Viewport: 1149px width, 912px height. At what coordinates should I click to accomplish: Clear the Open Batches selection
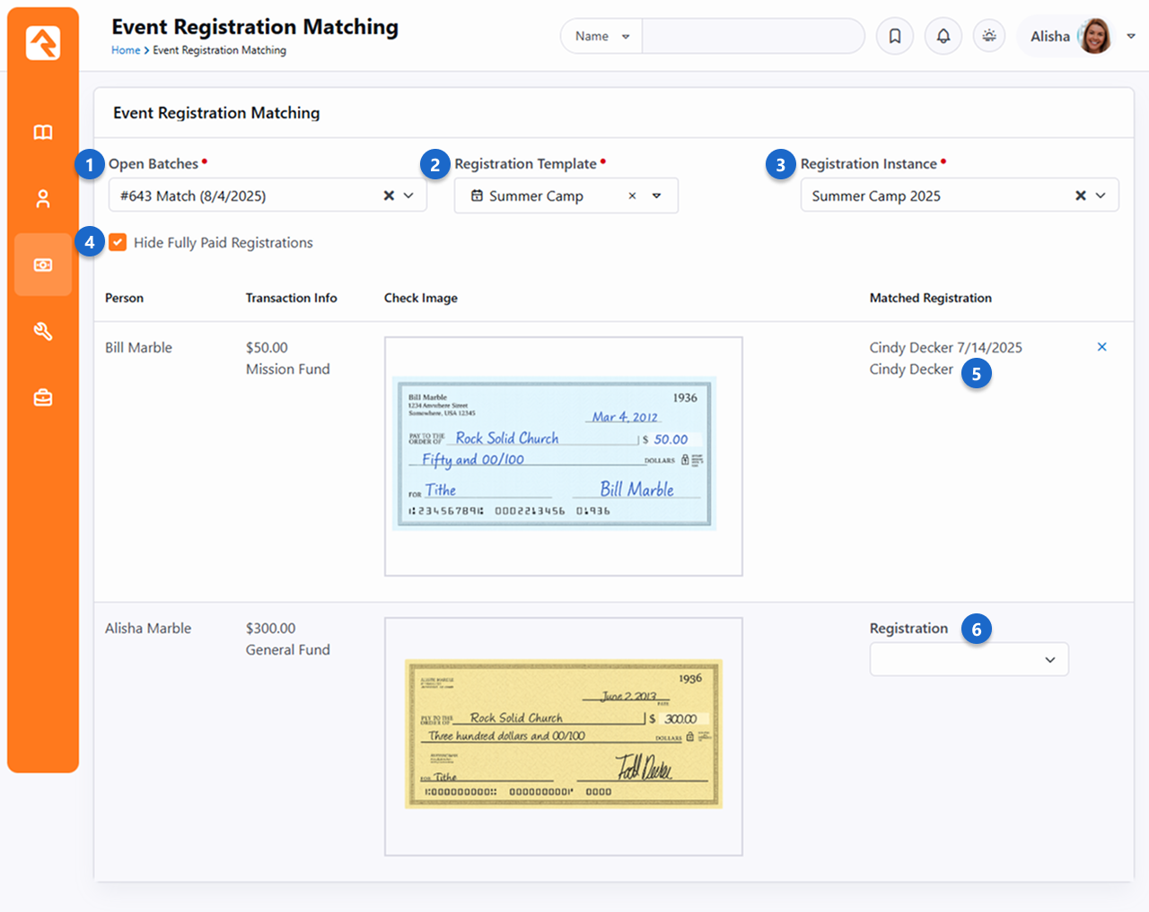coord(389,195)
